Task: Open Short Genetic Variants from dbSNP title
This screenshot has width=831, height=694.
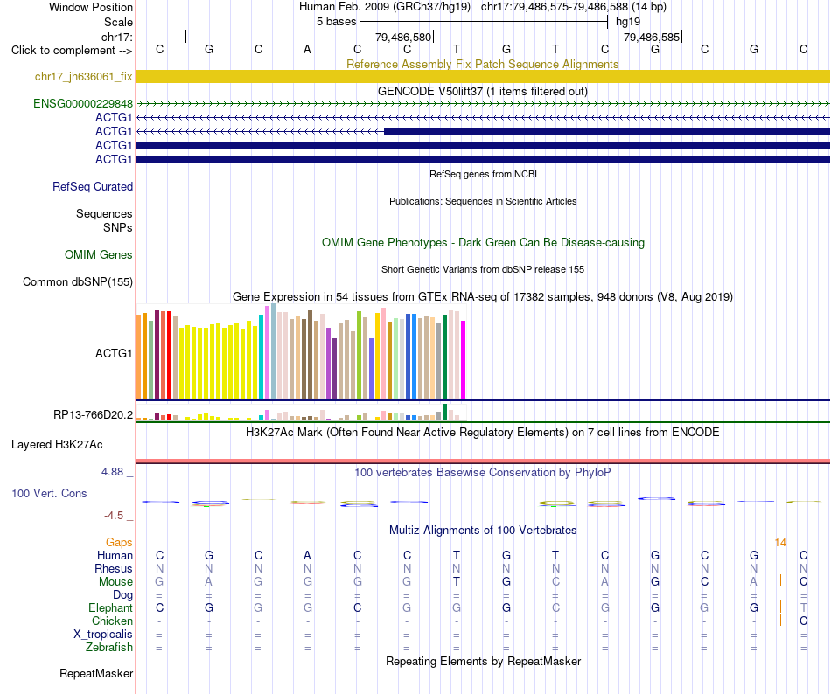Action: 483,269
